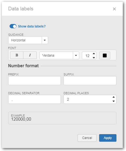Increase decimal places with up arrow

(x=114, y=97)
